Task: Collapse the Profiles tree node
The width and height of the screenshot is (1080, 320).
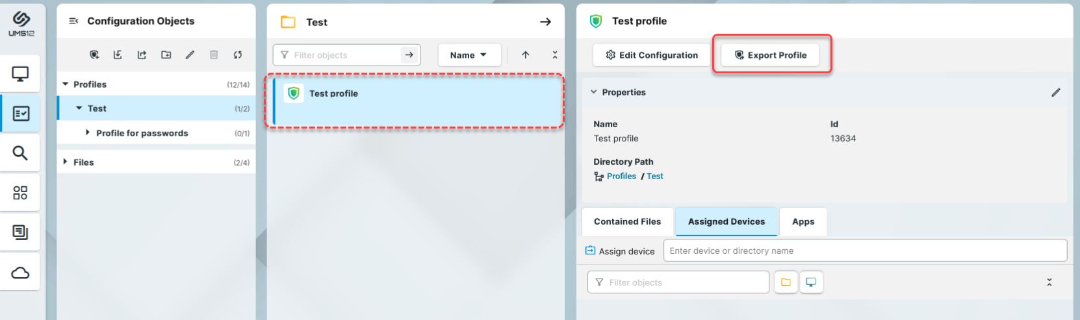Action: (66, 84)
